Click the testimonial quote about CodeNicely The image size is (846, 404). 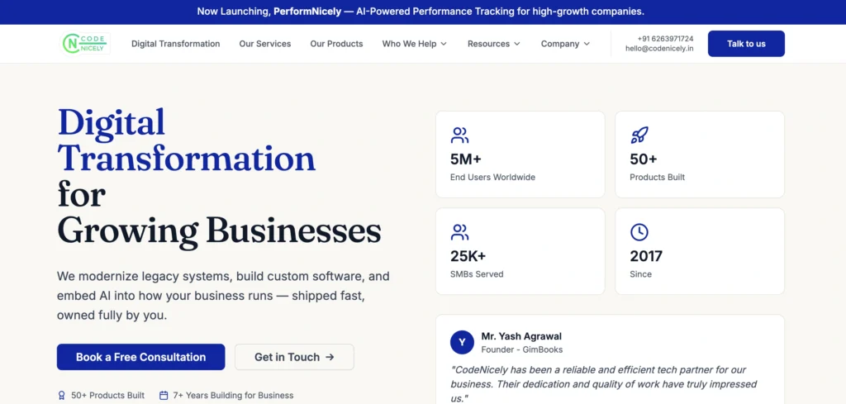[x=604, y=384]
